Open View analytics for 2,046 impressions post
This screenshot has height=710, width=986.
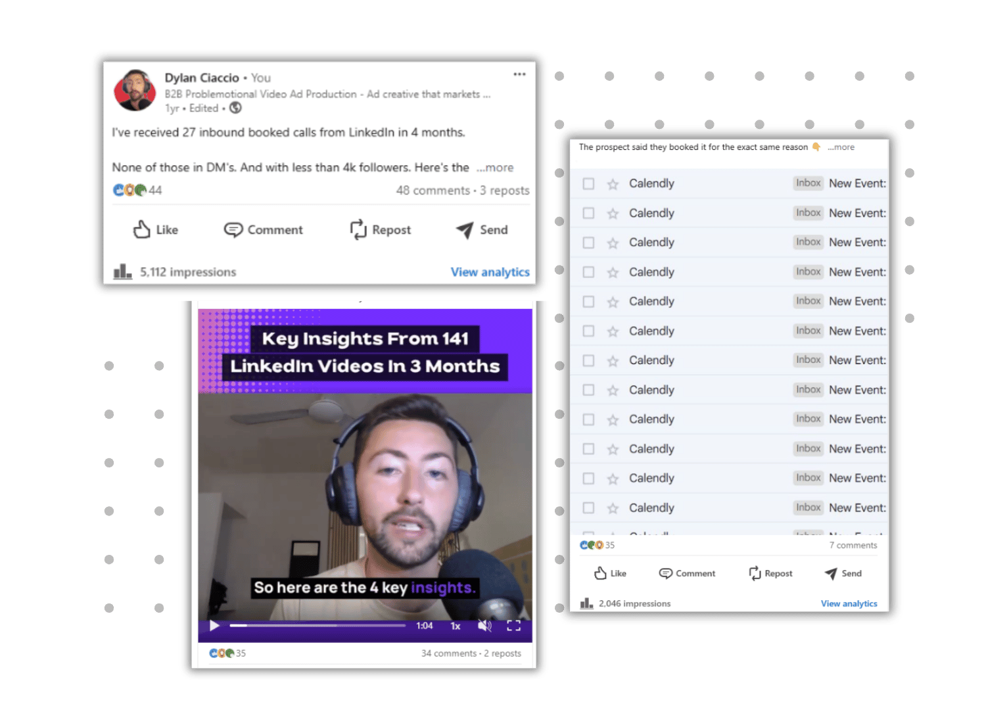(849, 603)
